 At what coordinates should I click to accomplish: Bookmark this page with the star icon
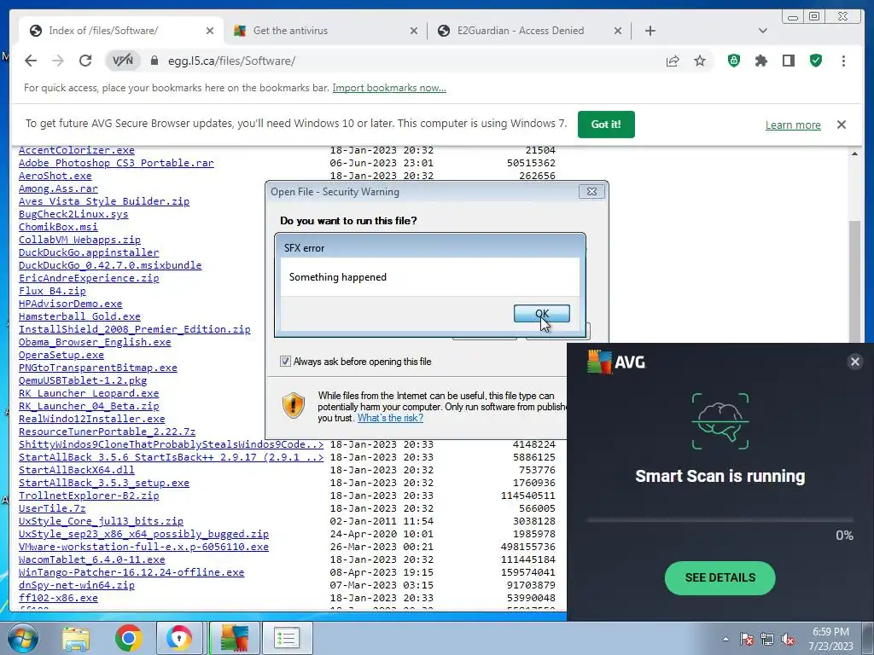pos(700,61)
